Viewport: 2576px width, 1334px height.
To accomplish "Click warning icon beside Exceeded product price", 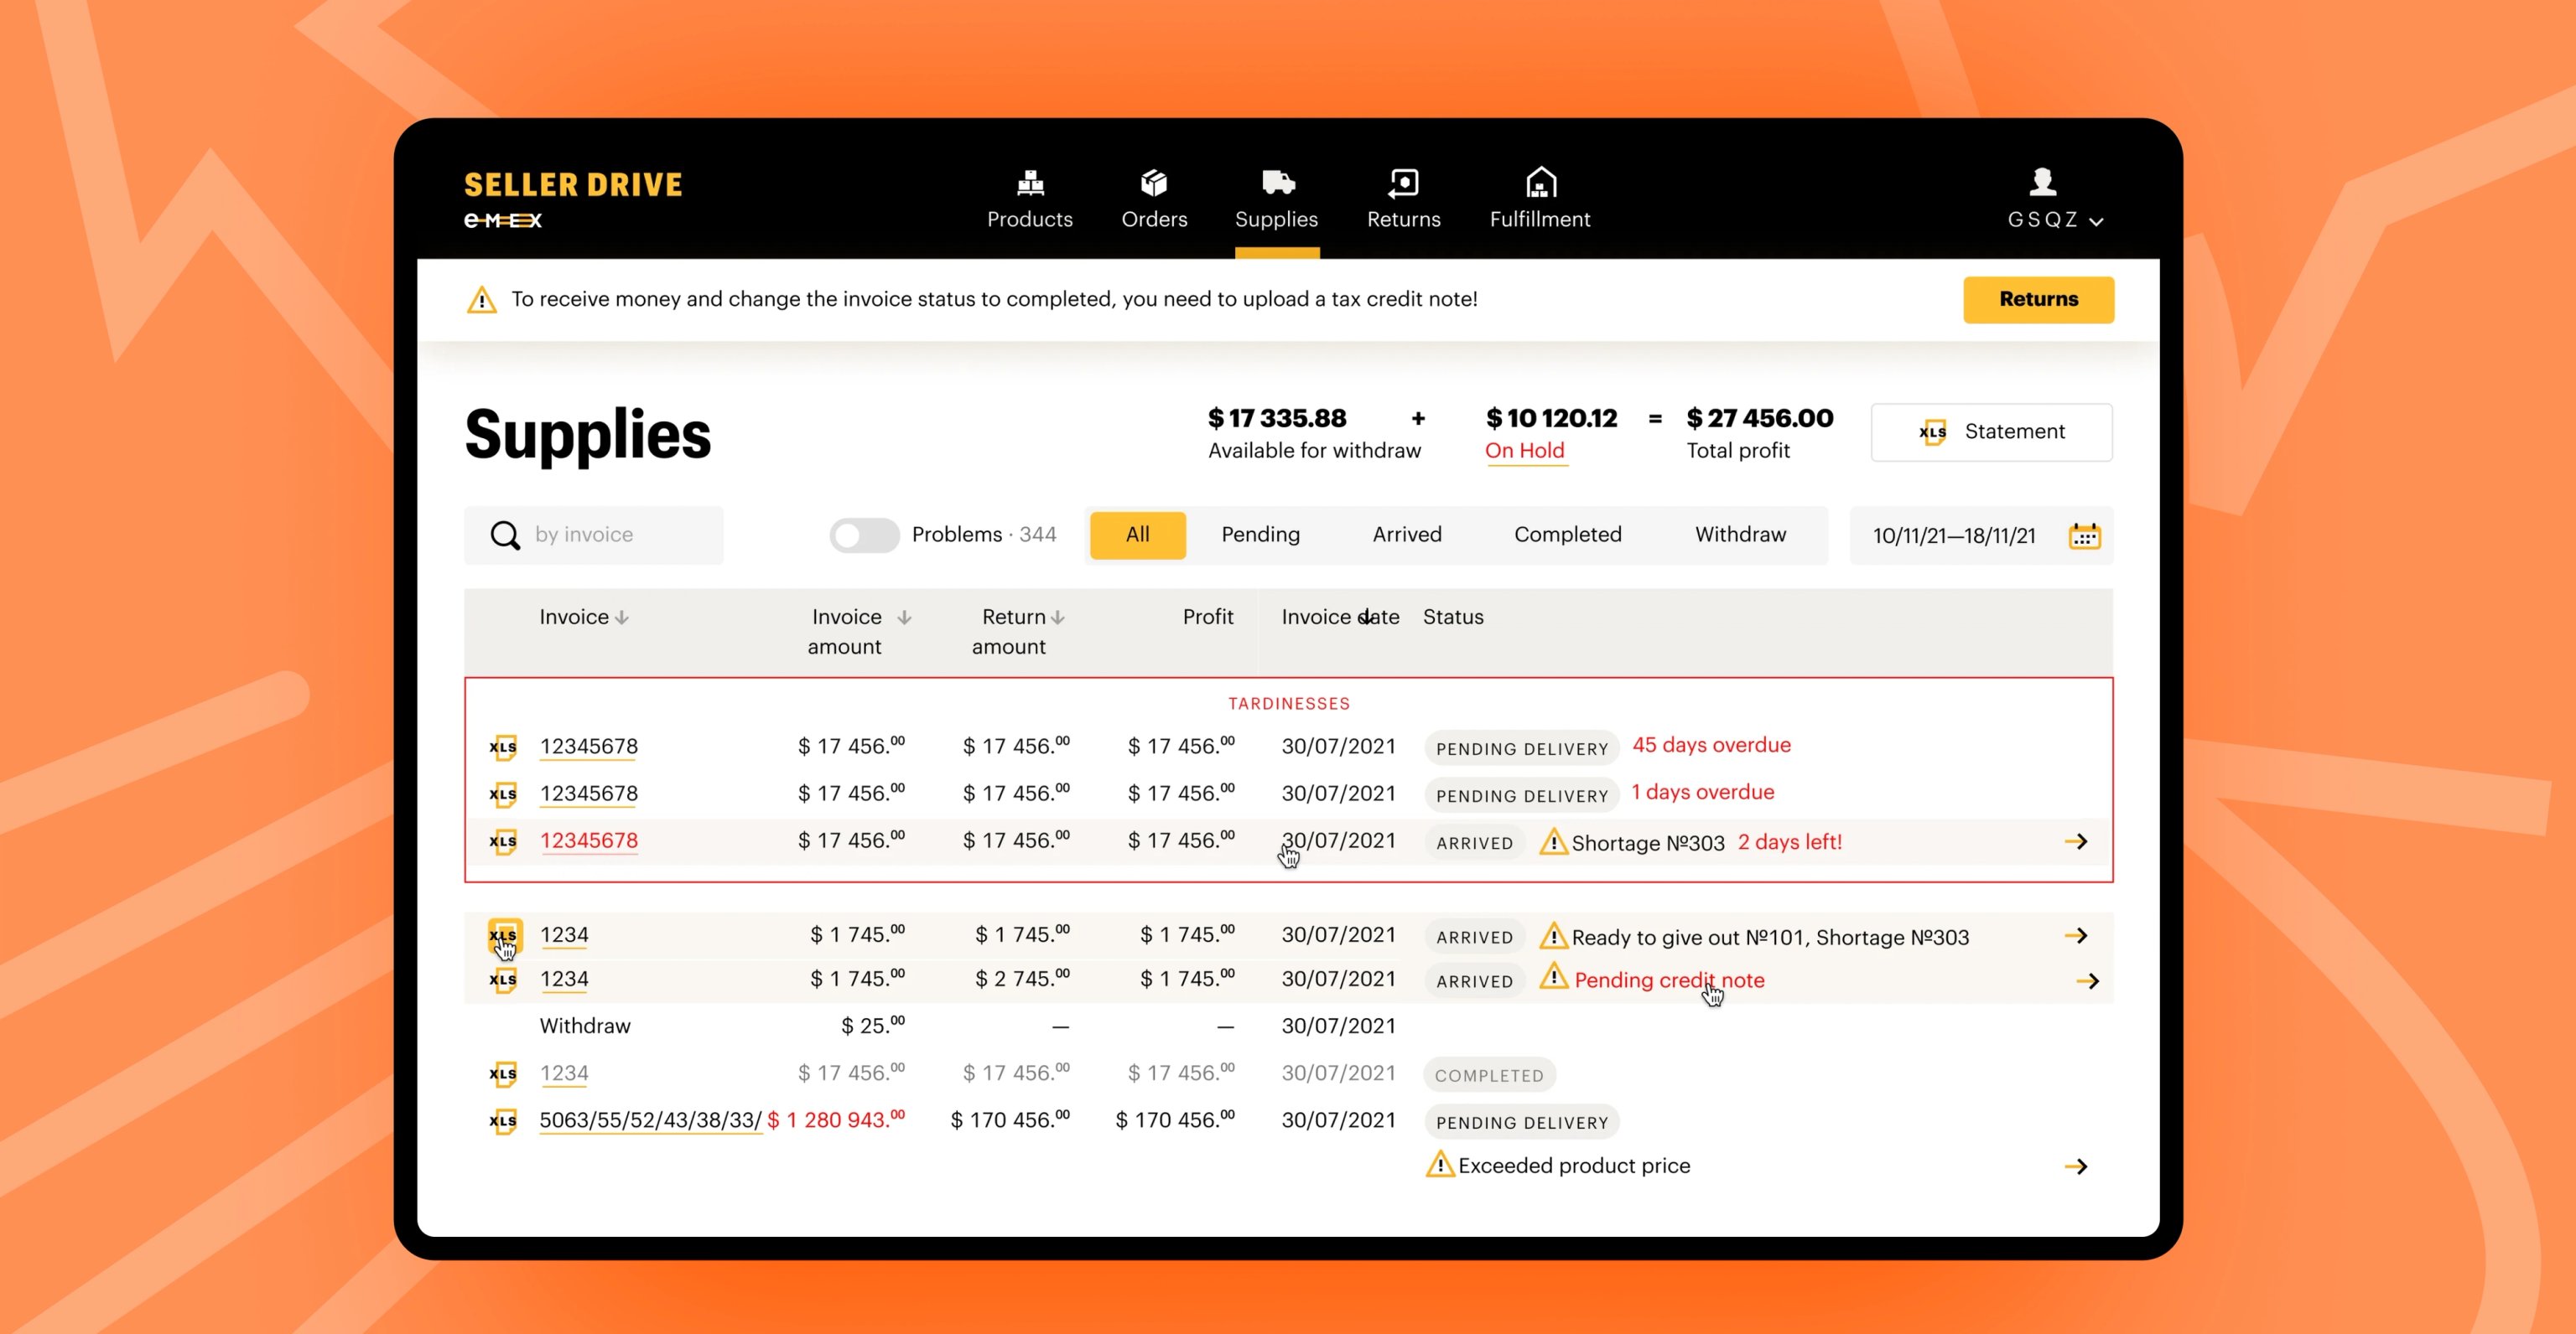I will (1440, 1164).
